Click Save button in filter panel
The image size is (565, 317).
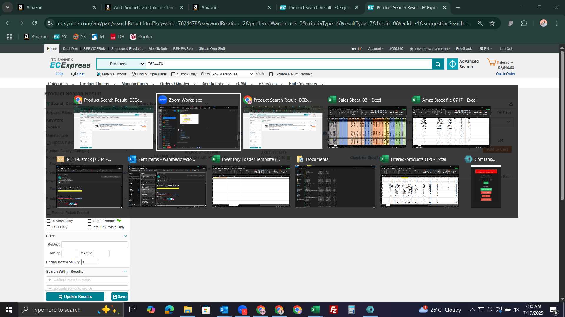(119, 296)
